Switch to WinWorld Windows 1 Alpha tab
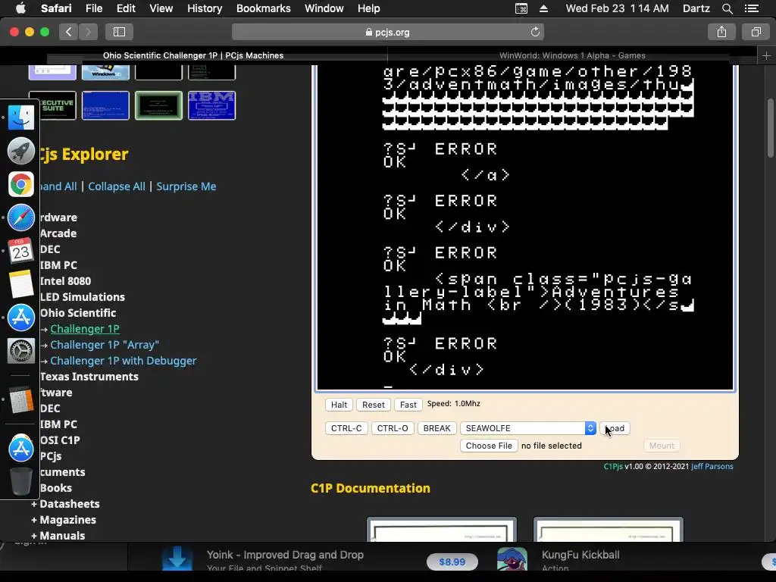 (x=572, y=55)
